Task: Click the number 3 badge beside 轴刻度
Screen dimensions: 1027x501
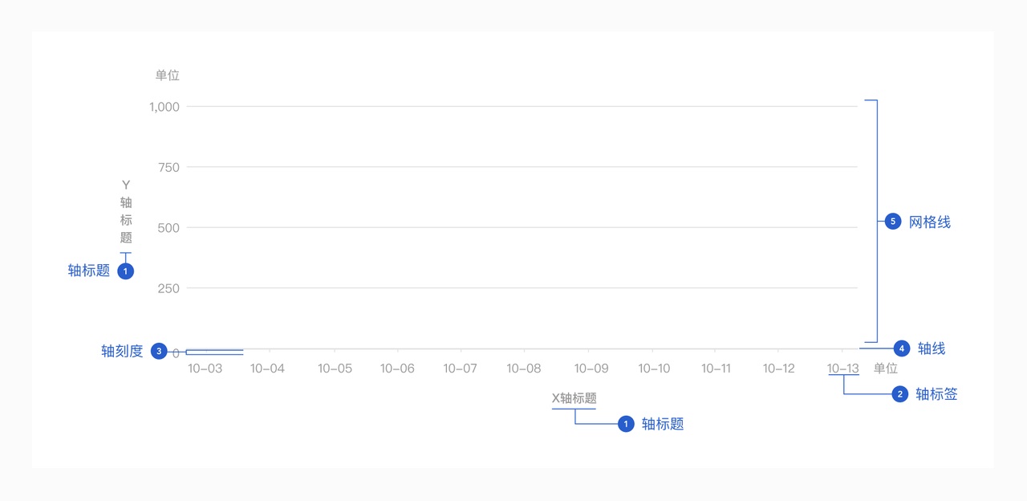Action: click(159, 351)
